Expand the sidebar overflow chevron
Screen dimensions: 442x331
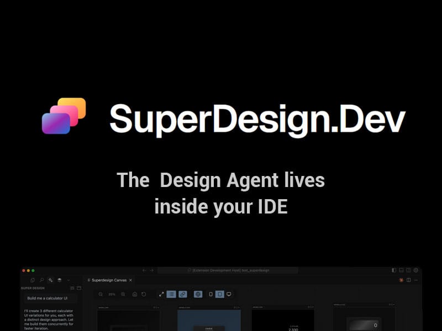pyautogui.click(x=68, y=280)
